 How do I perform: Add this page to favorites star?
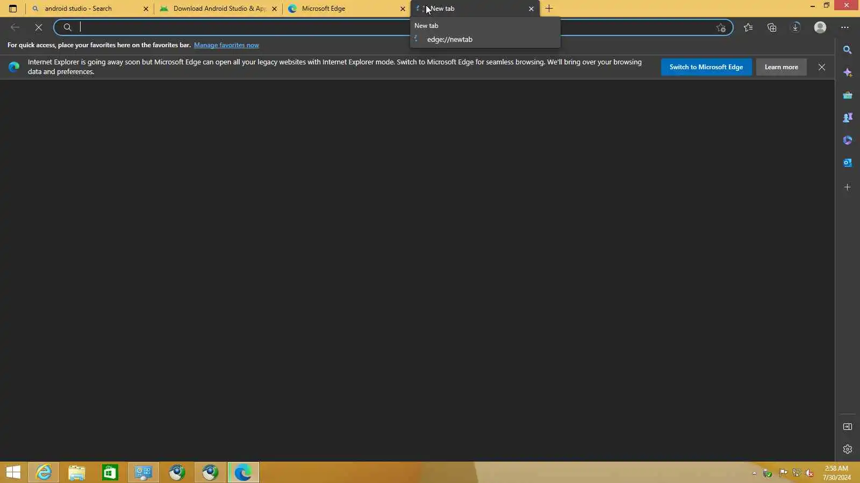click(721, 27)
